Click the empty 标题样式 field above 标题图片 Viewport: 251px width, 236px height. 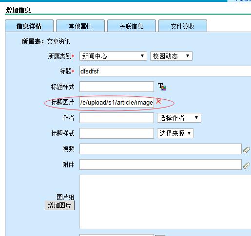[x=116, y=87]
